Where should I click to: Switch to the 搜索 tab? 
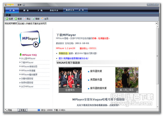[x=26, y=10]
